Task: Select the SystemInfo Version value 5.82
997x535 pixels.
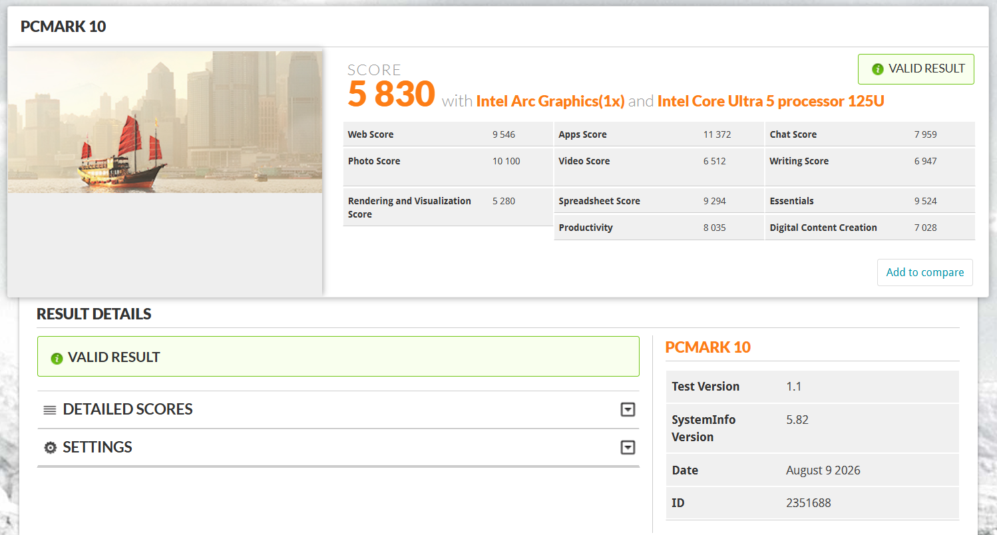Action: click(797, 420)
